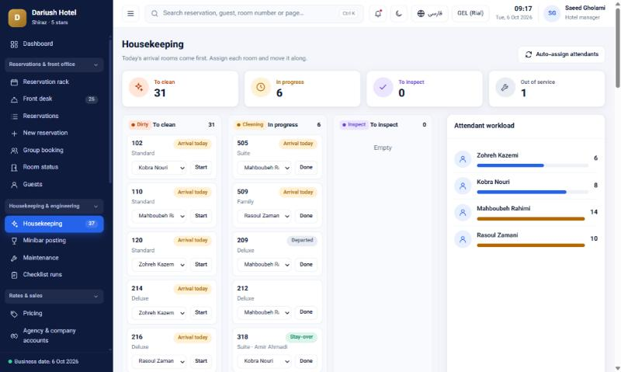The image size is (621, 372).
Task: Click the Room status door icon
Action: [x=14, y=167]
